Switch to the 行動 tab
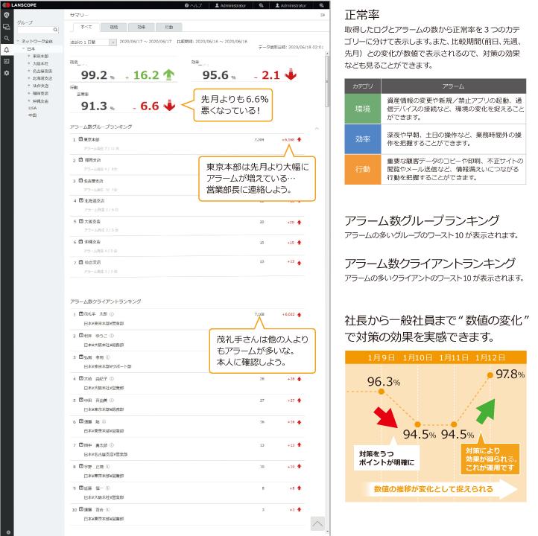This screenshot has height=536, width=538. pos(168,26)
